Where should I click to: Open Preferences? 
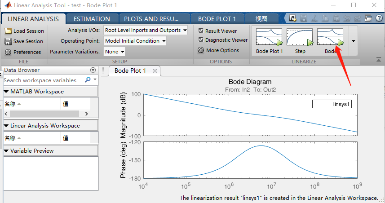click(x=23, y=52)
